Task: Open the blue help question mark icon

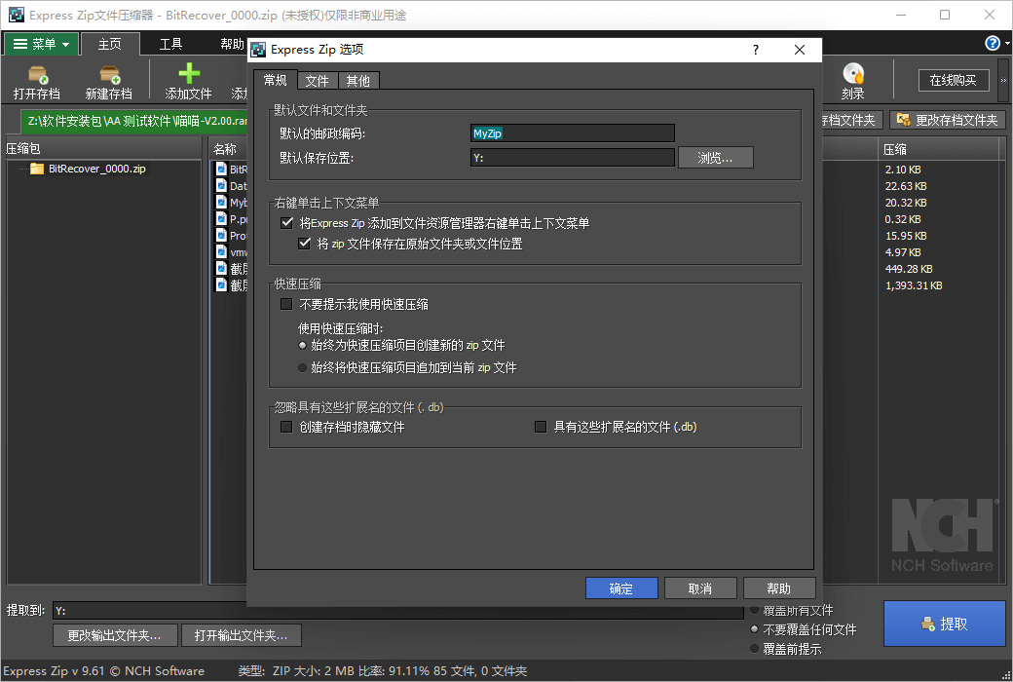Action: click(x=993, y=43)
